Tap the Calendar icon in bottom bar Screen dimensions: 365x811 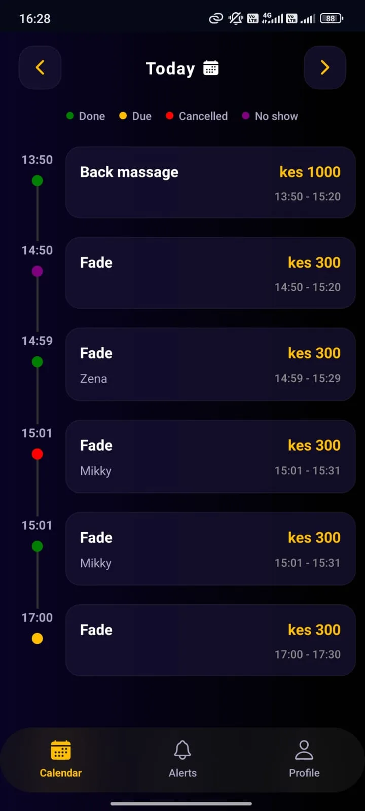pyautogui.click(x=61, y=750)
